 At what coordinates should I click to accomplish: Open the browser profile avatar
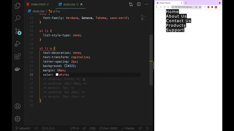point(216,7)
